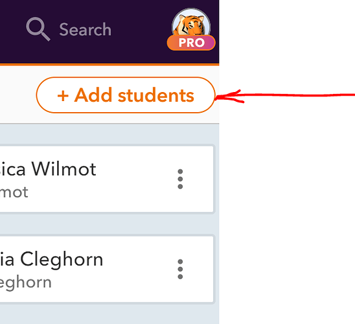Screen dimensions: 355x324
Task: Click the dark purple header bar
Action: coord(109,32)
